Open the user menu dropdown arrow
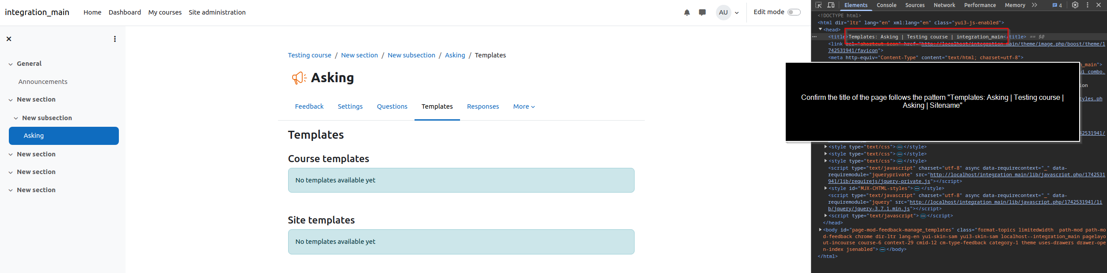This screenshot has width=1107, height=273. 737,13
